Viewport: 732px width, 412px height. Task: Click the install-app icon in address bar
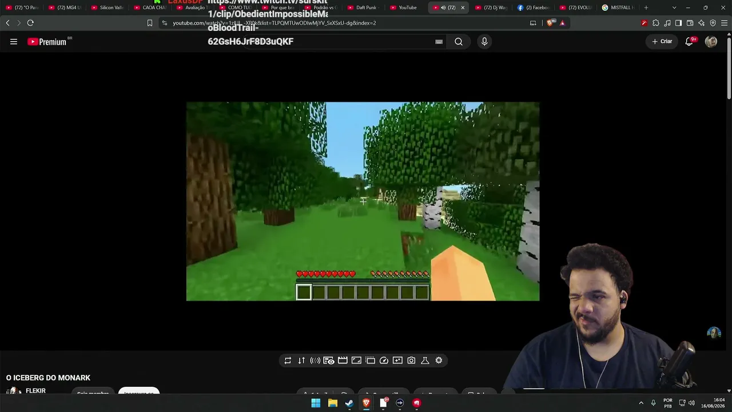533,23
